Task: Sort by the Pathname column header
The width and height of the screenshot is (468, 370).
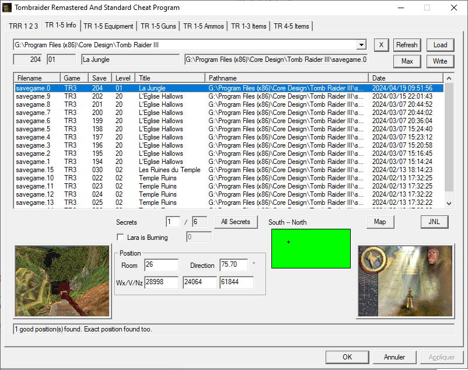Action: click(287, 78)
